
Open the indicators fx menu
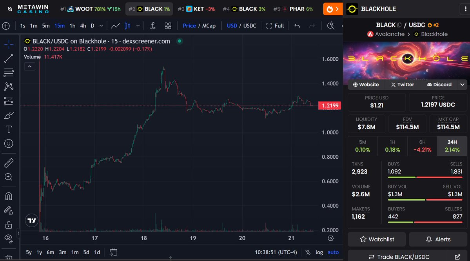pos(153,26)
